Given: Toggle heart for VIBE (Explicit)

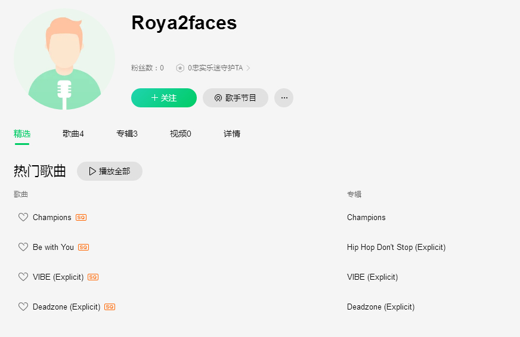Looking at the screenshot, I should coord(23,277).
